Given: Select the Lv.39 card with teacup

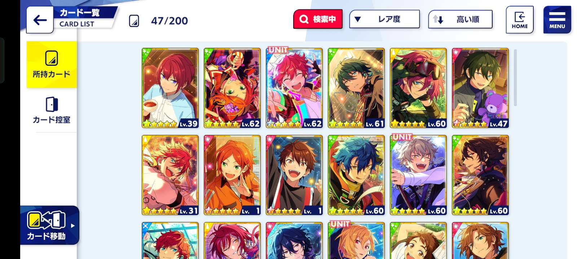Looking at the screenshot, I should 170,88.
